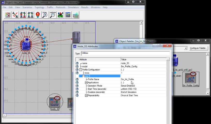211x124 pixels.
Task: Collapse the Profile Configuration tree node
Action: point(81,70)
